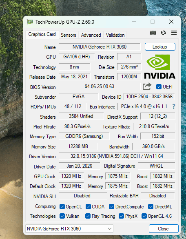186x239 pixels.
Task: Minimize the GPU-Z window
Action: [x=134, y=22]
